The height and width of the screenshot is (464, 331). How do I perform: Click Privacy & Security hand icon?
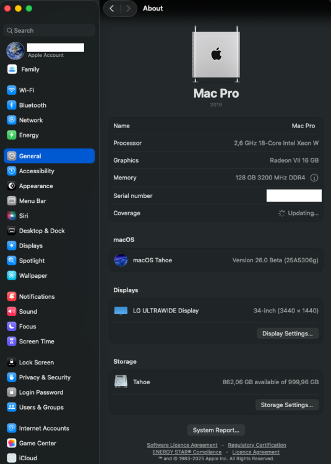click(12, 377)
